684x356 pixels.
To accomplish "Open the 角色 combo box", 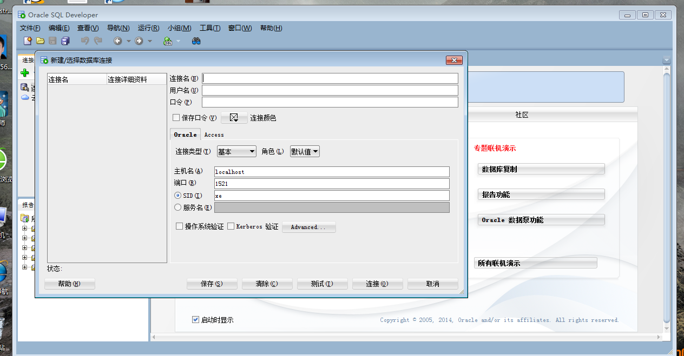I will pyautogui.click(x=305, y=152).
